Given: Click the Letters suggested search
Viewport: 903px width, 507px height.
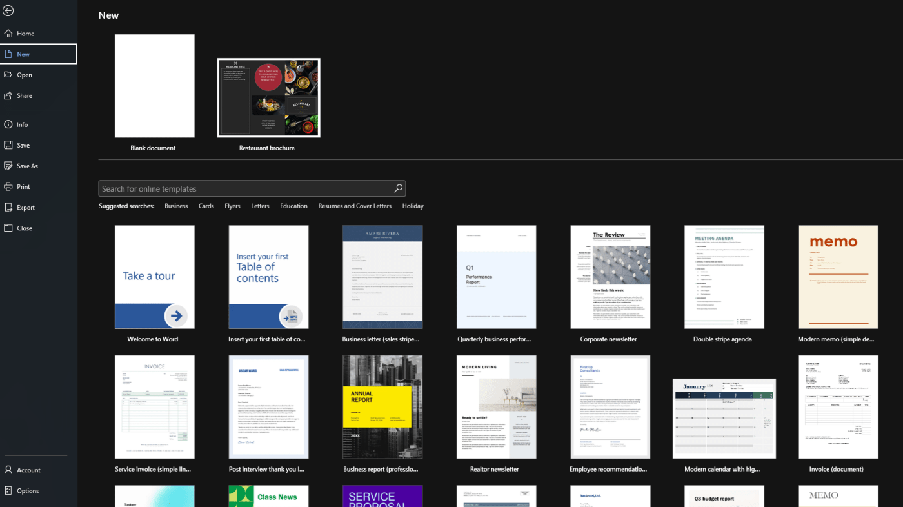Looking at the screenshot, I should pos(260,206).
